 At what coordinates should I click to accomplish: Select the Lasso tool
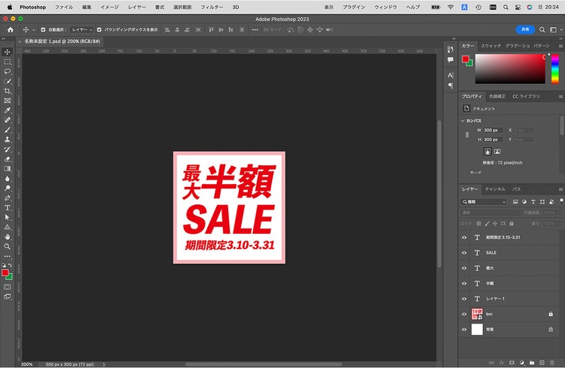[x=8, y=72]
